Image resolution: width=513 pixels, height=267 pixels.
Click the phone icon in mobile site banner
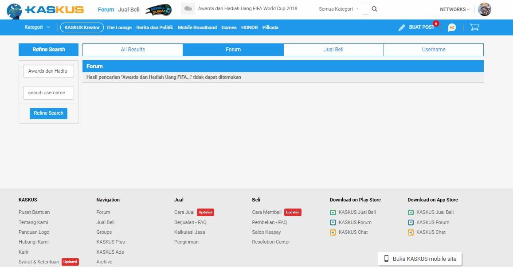point(386,259)
